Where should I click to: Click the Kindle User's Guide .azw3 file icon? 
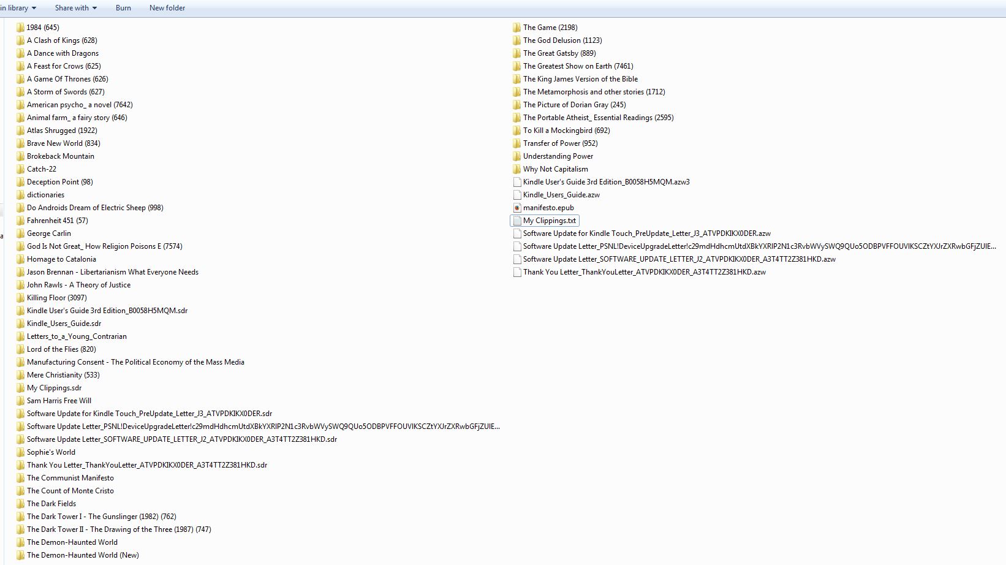pos(516,182)
